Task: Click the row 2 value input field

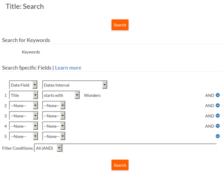Action: (x=139, y=105)
